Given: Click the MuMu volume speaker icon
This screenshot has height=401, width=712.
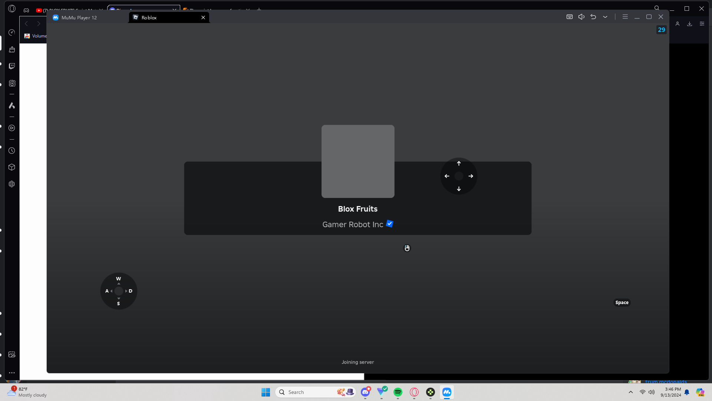Looking at the screenshot, I should click(x=581, y=17).
